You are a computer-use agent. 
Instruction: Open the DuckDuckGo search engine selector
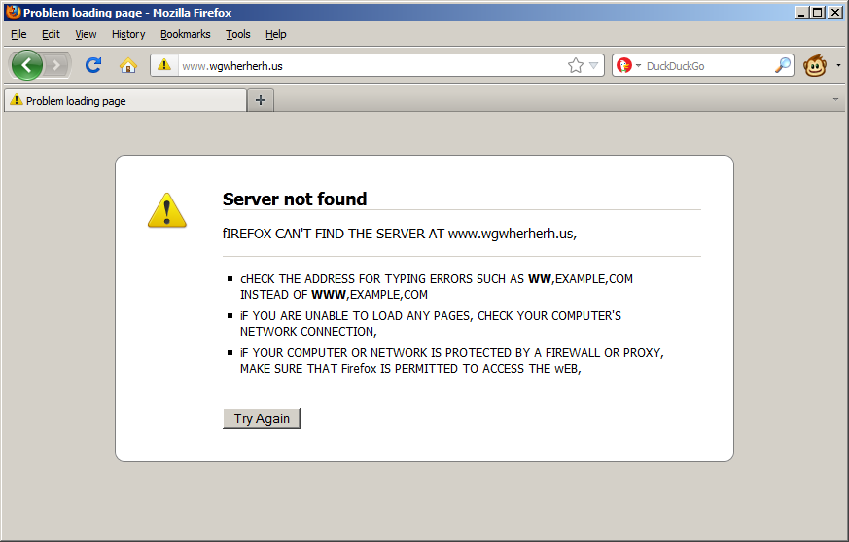pyautogui.click(x=628, y=65)
